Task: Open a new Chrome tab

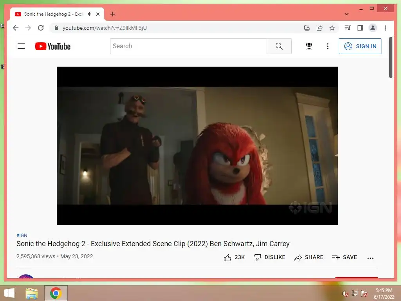Action: (112, 14)
